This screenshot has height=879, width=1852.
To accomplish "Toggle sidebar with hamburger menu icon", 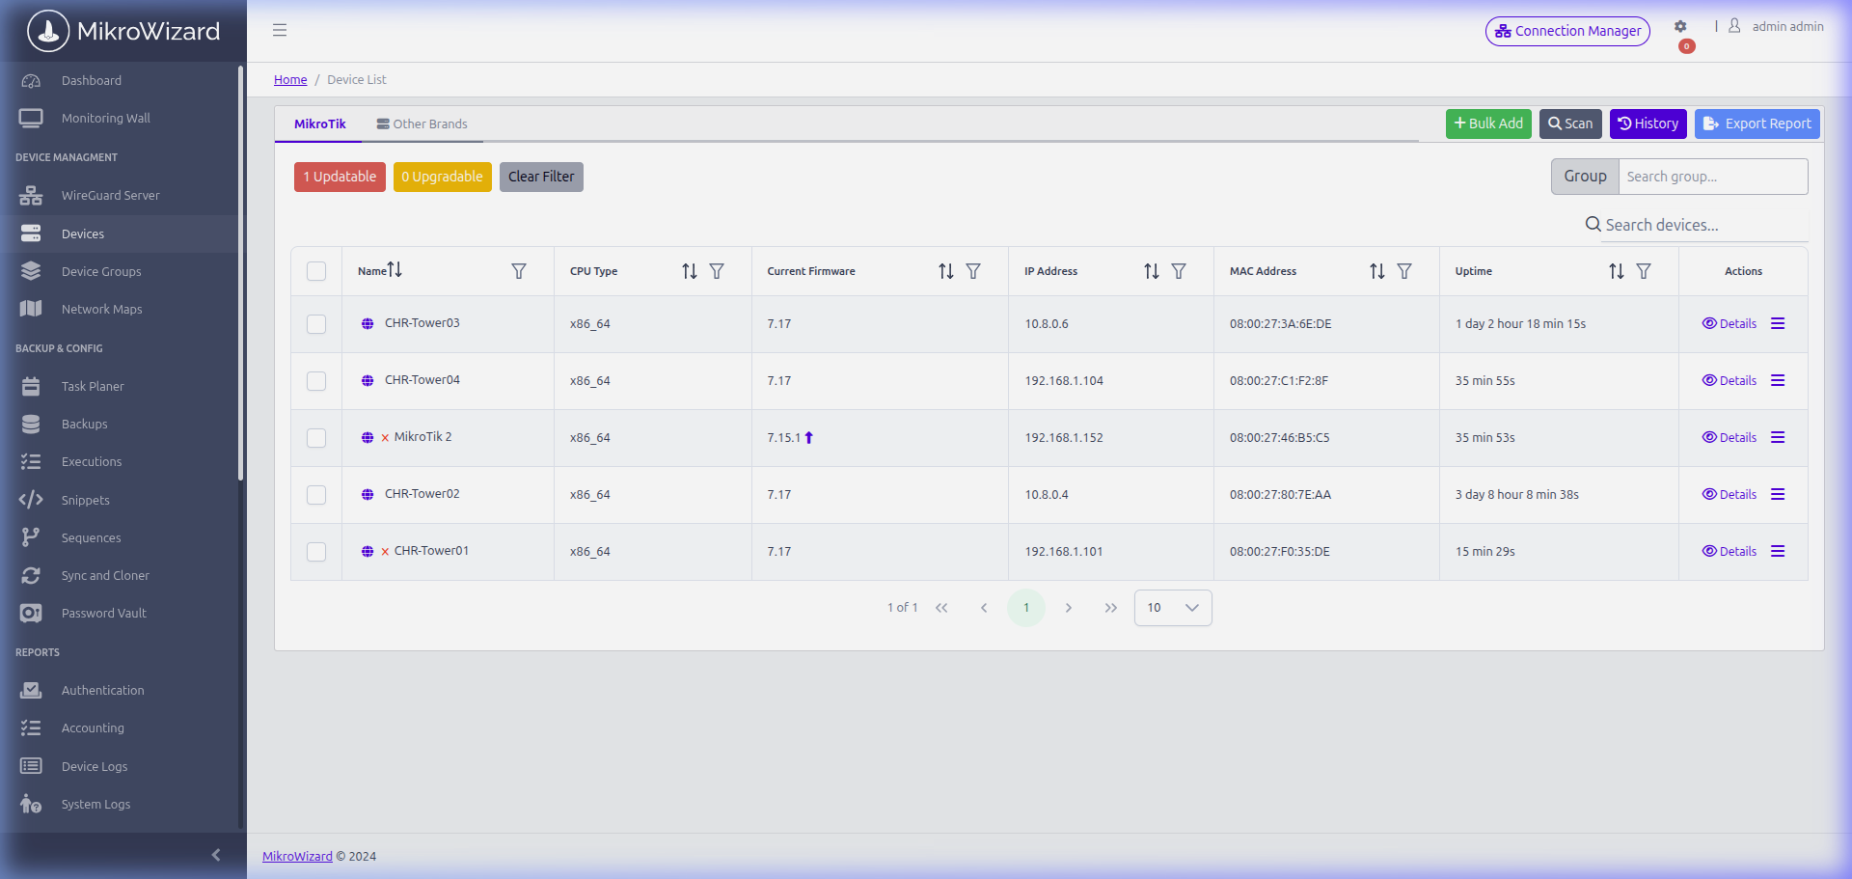I will [280, 30].
